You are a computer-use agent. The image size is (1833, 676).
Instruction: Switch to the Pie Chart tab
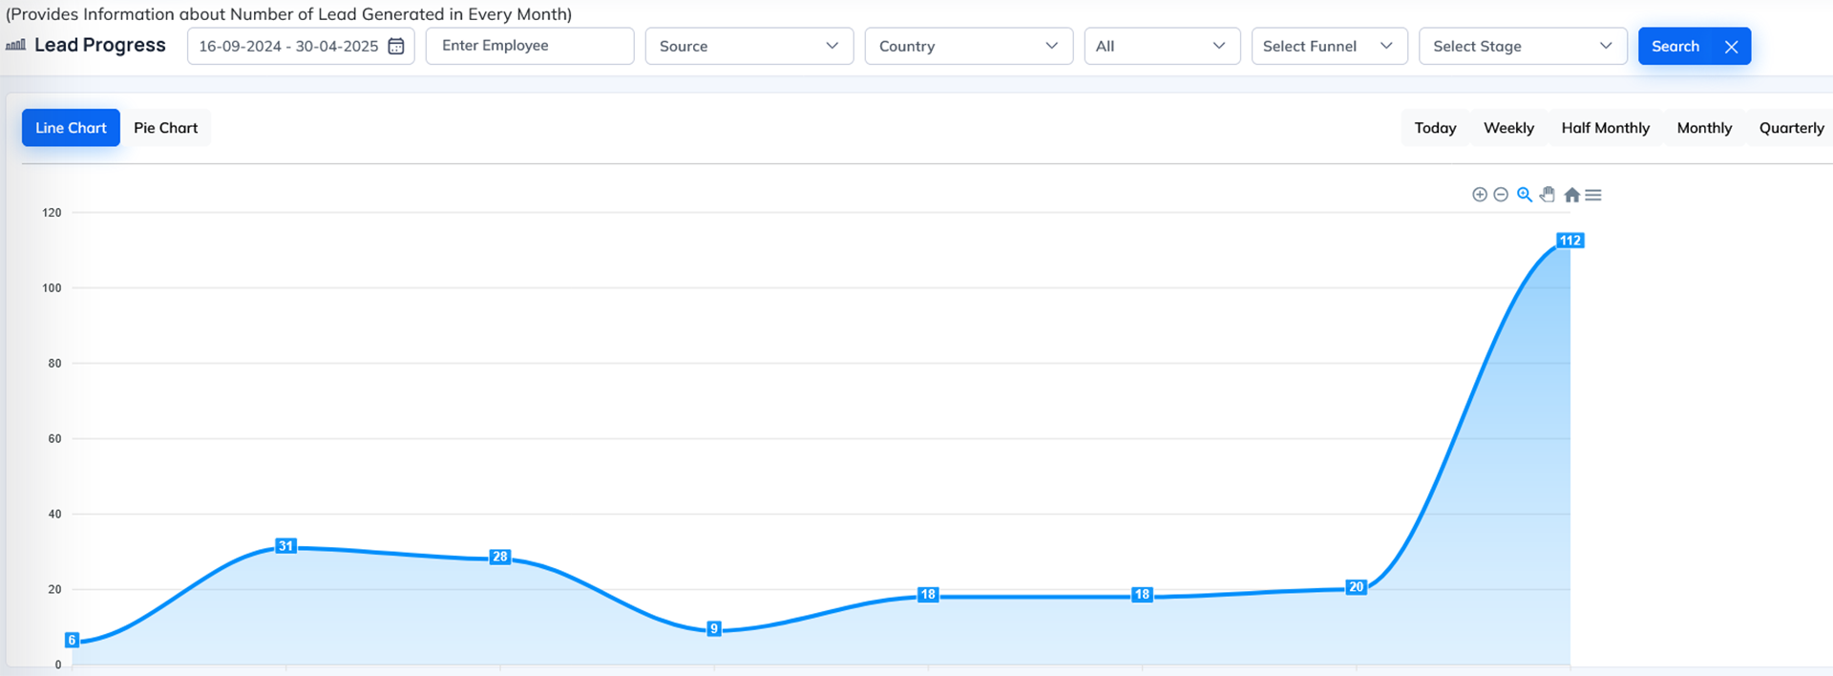point(166,128)
